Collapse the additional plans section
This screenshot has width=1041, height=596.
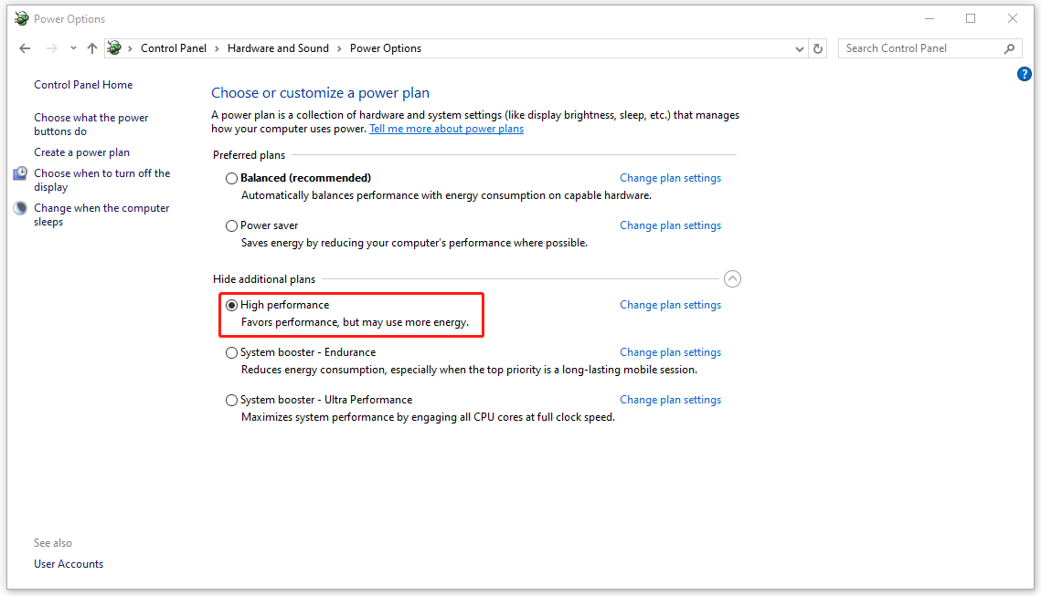click(x=732, y=278)
